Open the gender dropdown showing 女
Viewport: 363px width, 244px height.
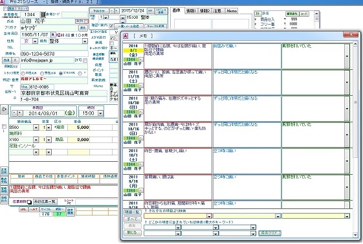pos(35,41)
